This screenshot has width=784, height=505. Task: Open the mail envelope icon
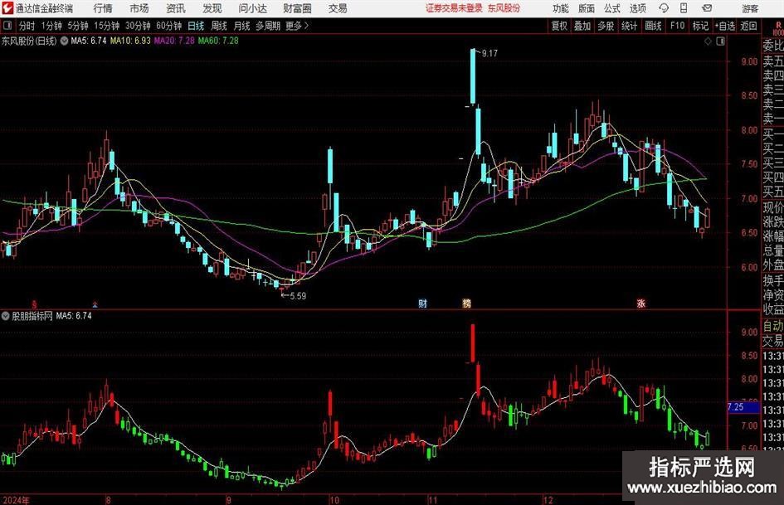point(707,8)
